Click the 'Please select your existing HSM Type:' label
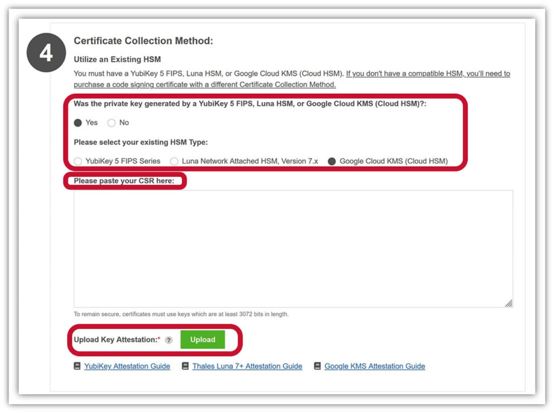This screenshot has width=554, height=413. click(141, 142)
